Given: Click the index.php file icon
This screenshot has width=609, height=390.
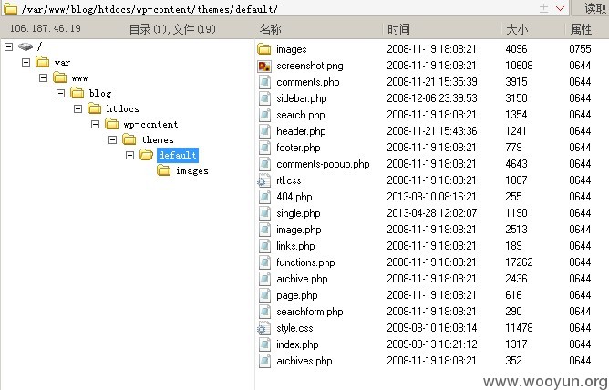Looking at the screenshot, I should click(x=264, y=344).
